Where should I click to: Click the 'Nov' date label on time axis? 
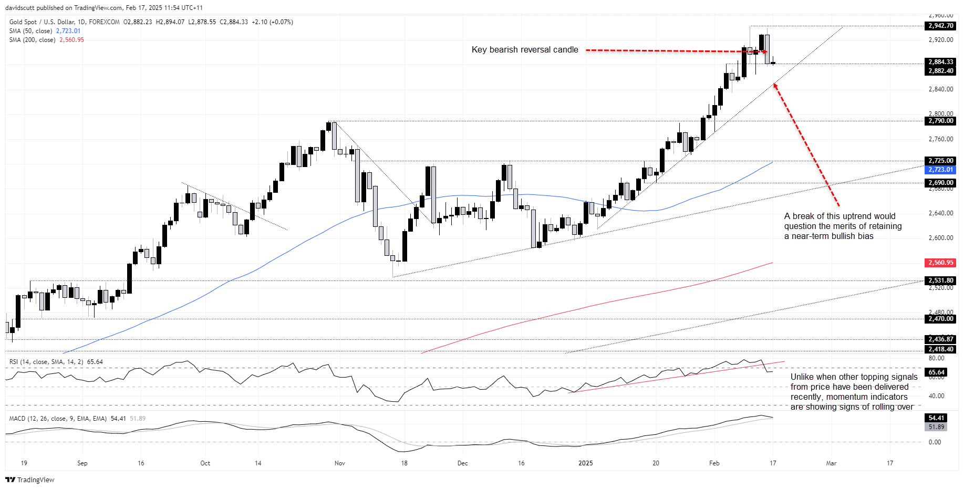(340, 463)
